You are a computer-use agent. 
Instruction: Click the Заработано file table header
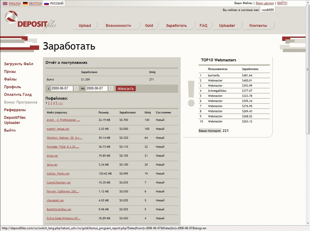pos(127,113)
